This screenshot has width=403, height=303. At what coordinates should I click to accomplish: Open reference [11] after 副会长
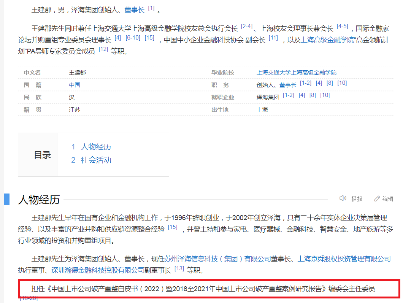[x=273, y=38]
